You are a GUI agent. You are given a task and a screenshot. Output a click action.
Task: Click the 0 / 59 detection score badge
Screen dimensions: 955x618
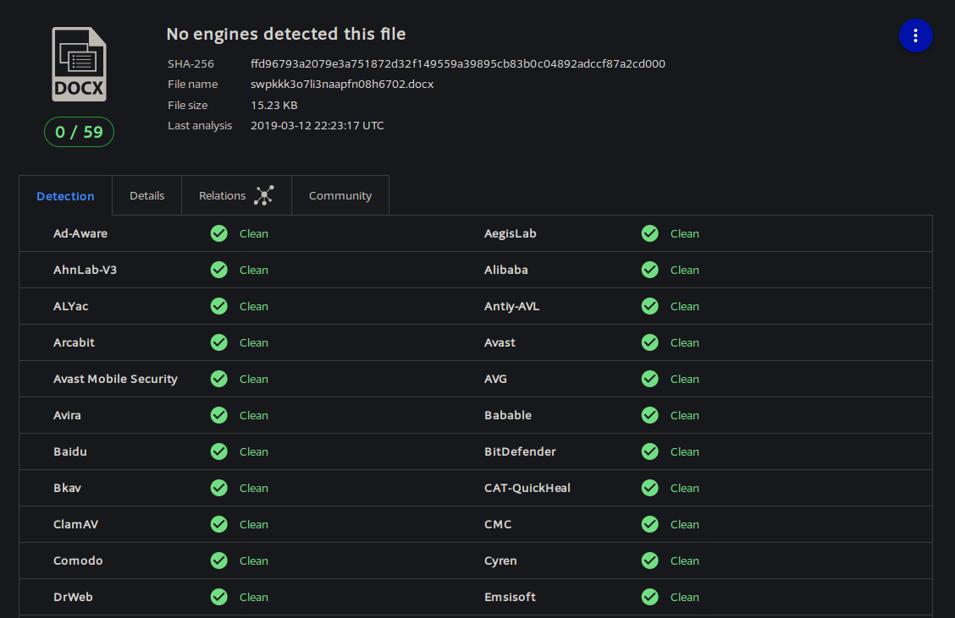[80, 132]
